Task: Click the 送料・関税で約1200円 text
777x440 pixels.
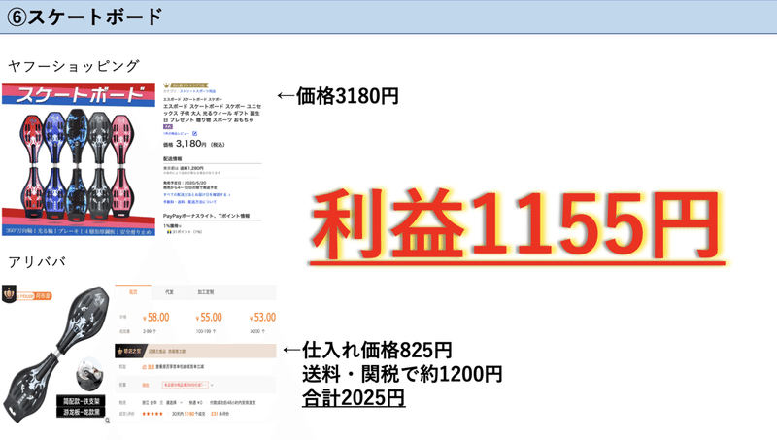Action: click(402, 374)
